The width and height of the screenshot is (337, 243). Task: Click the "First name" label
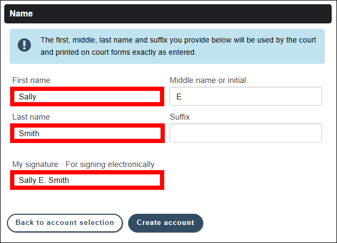pyautogui.click(x=31, y=80)
